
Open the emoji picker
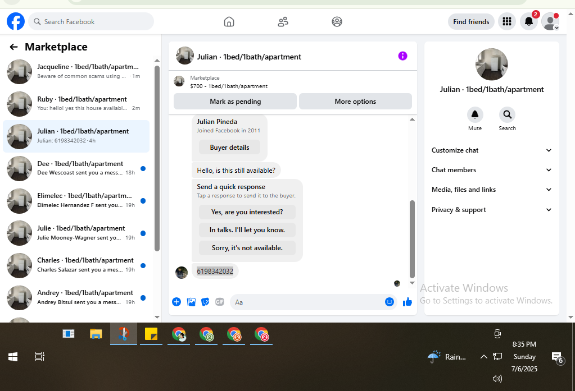pyautogui.click(x=389, y=302)
